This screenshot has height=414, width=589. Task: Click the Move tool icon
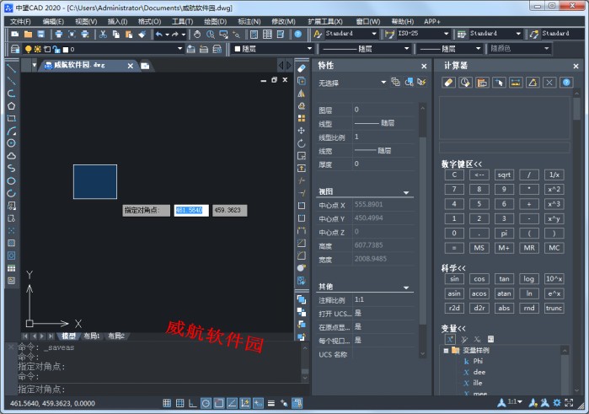pos(302,131)
